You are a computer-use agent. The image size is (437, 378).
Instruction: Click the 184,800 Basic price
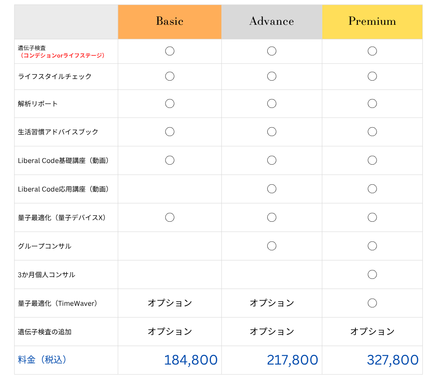191,360
